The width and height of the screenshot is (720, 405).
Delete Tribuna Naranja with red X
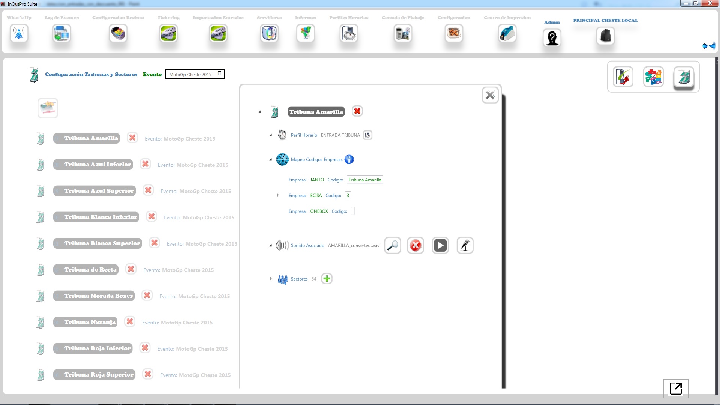(x=130, y=322)
